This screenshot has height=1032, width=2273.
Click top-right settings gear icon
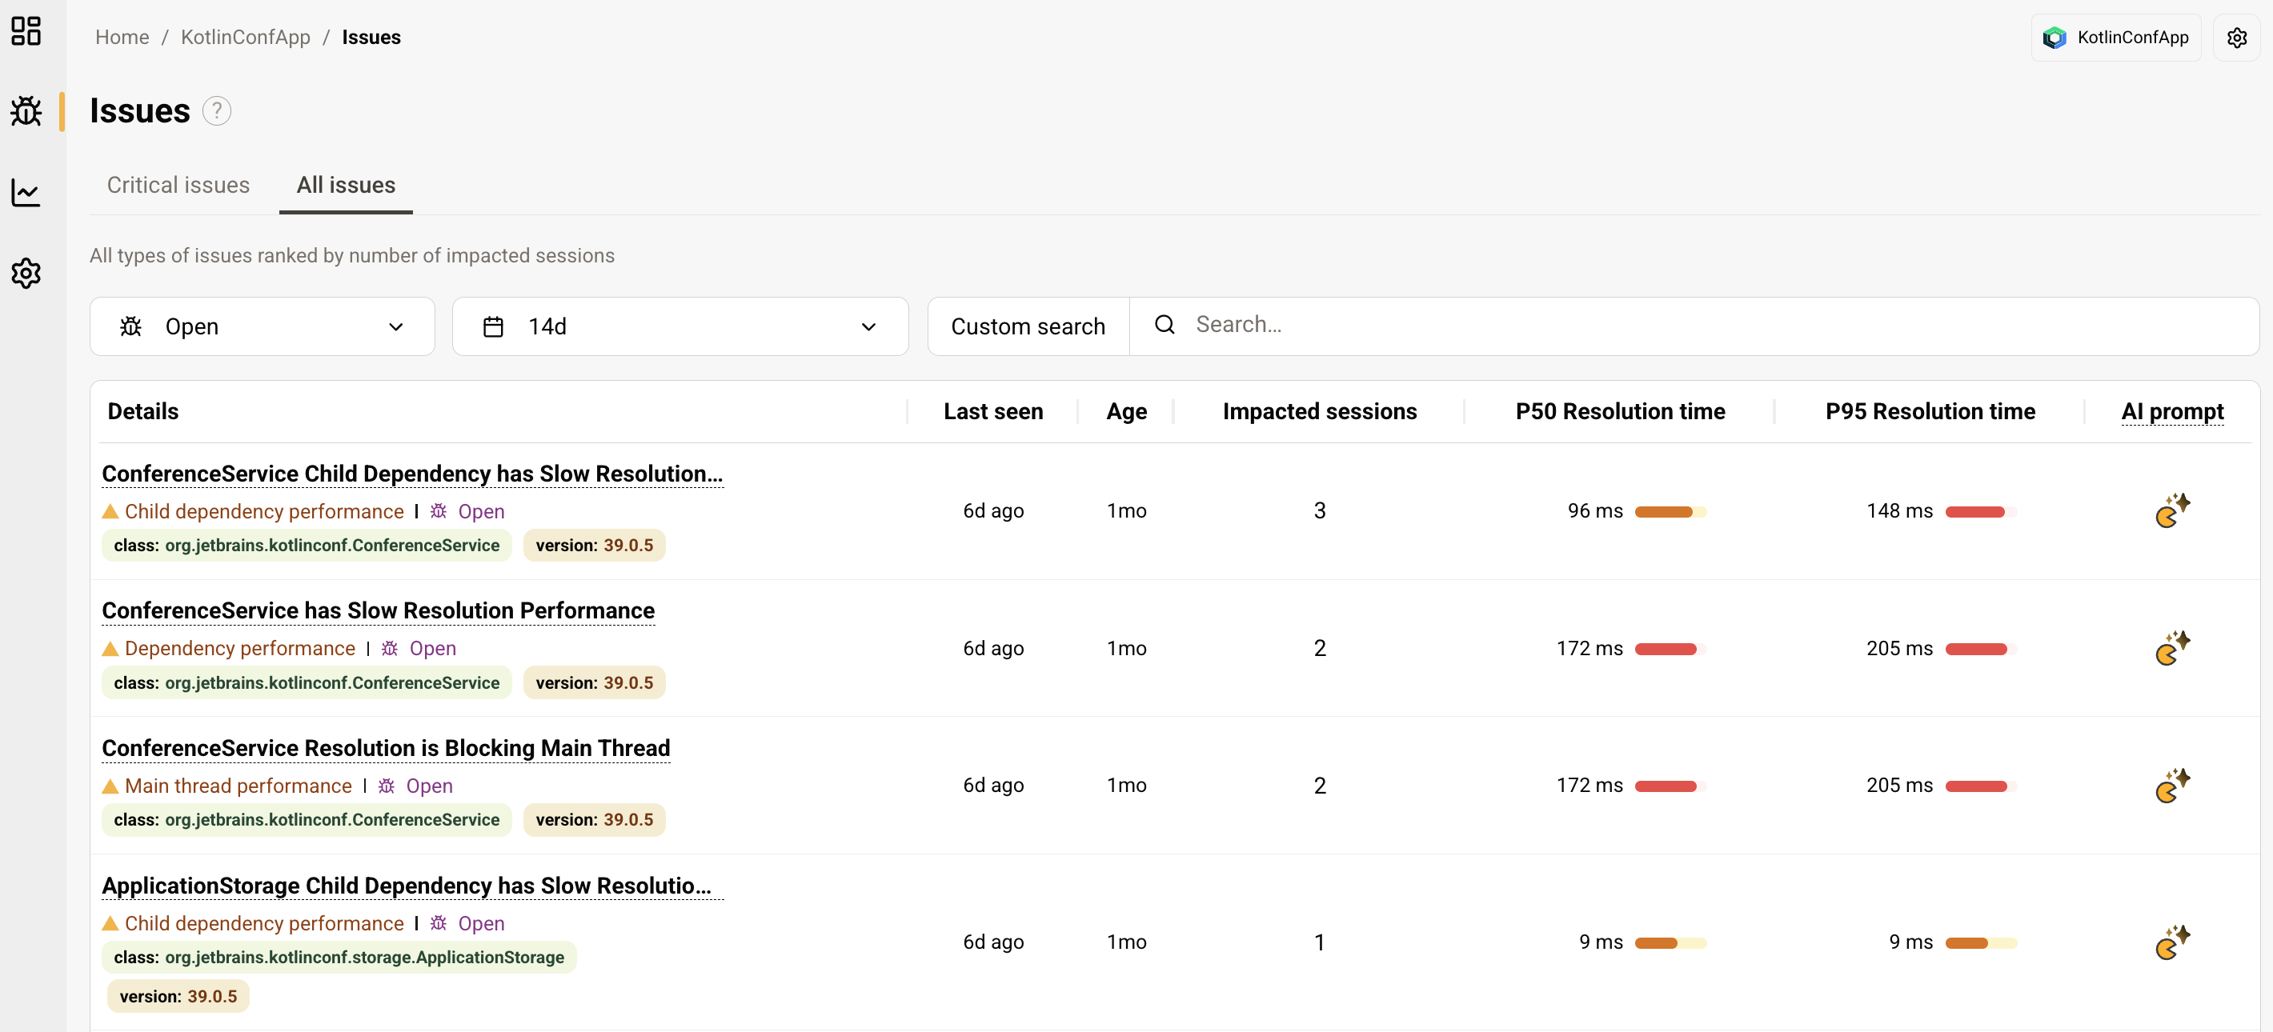tap(2236, 38)
